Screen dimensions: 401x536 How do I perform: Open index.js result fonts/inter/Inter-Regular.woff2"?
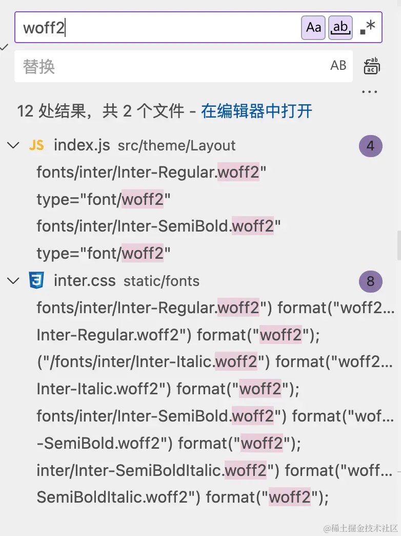(x=151, y=173)
